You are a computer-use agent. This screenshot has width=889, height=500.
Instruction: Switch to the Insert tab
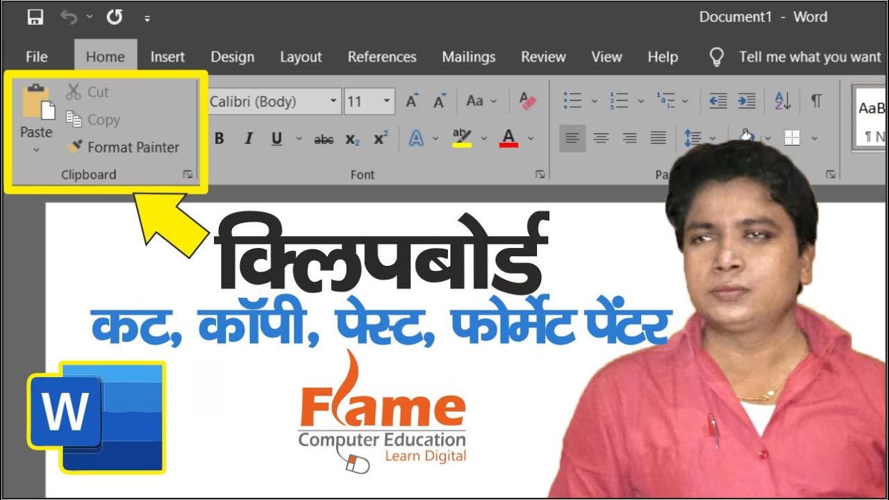click(x=167, y=57)
